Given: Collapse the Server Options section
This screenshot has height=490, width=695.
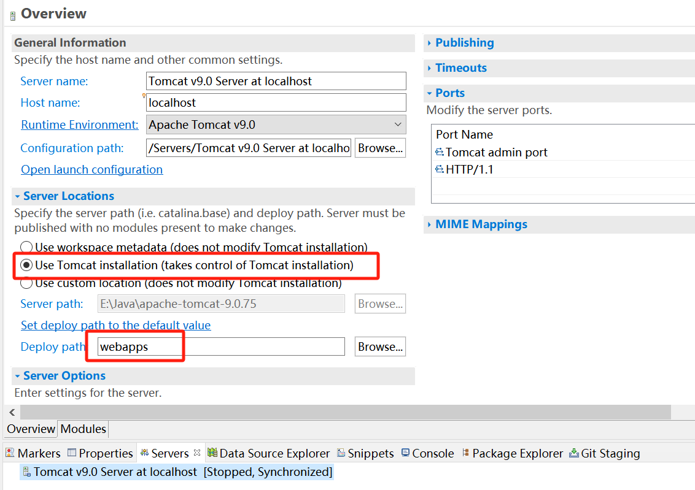Looking at the screenshot, I should [x=17, y=376].
